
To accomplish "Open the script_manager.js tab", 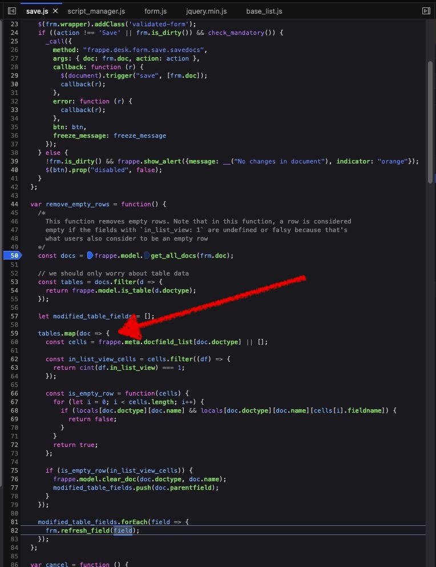I will [x=96, y=11].
